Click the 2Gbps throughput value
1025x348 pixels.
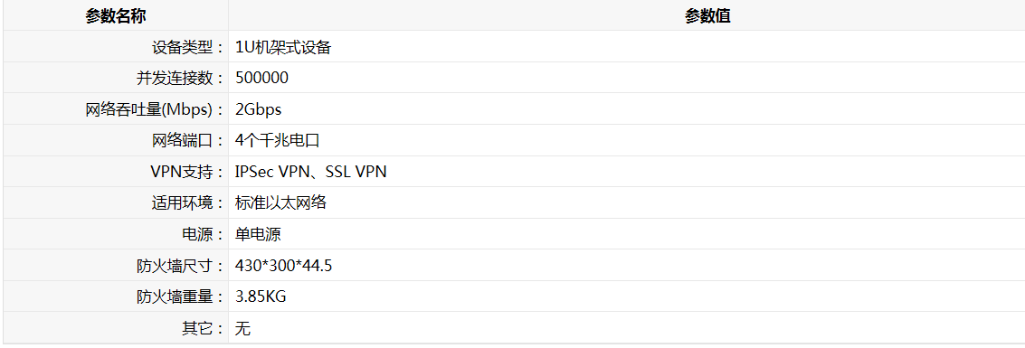coord(259,109)
